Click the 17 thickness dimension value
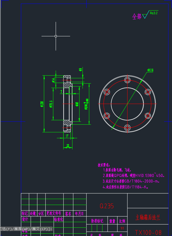 [x=67, y=136]
